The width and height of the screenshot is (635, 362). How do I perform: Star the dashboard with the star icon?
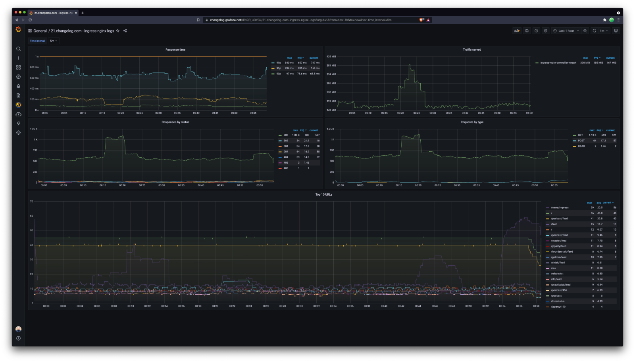click(x=118, y=30)
